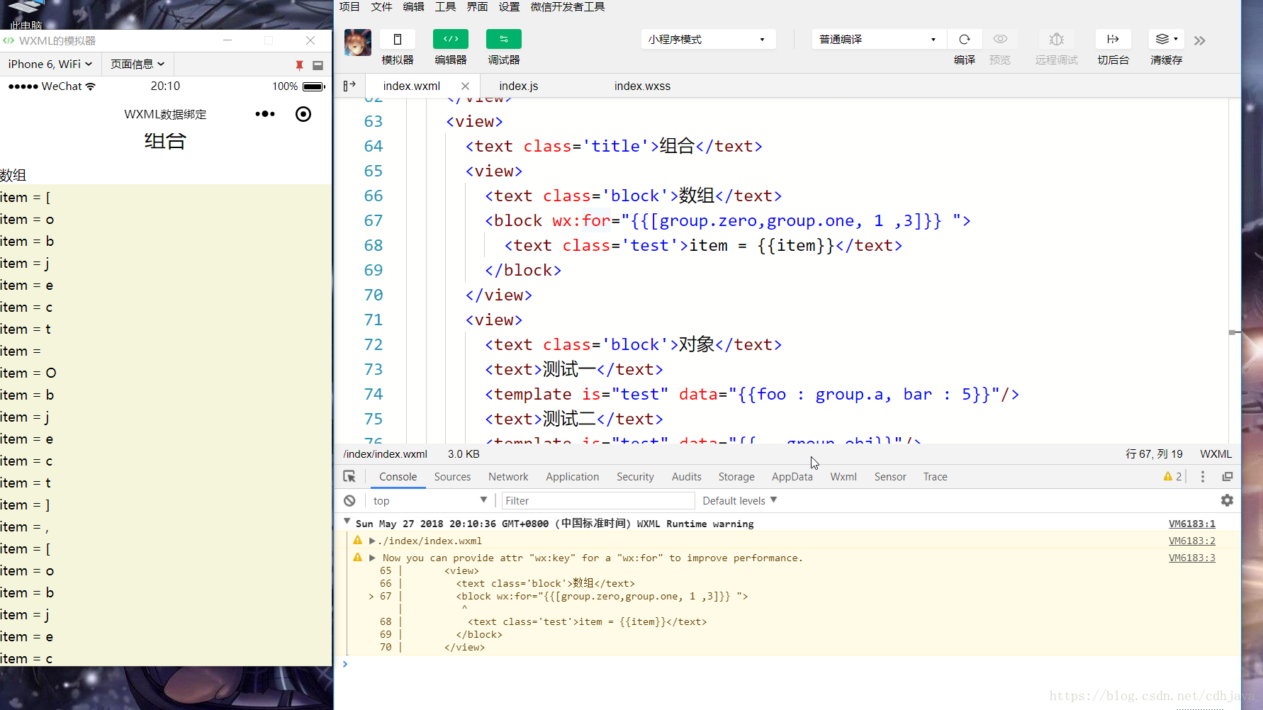Viewport: 1263px width, 710px height.
Task: Switch to the index.js tab
Action: tap(519, 86)
